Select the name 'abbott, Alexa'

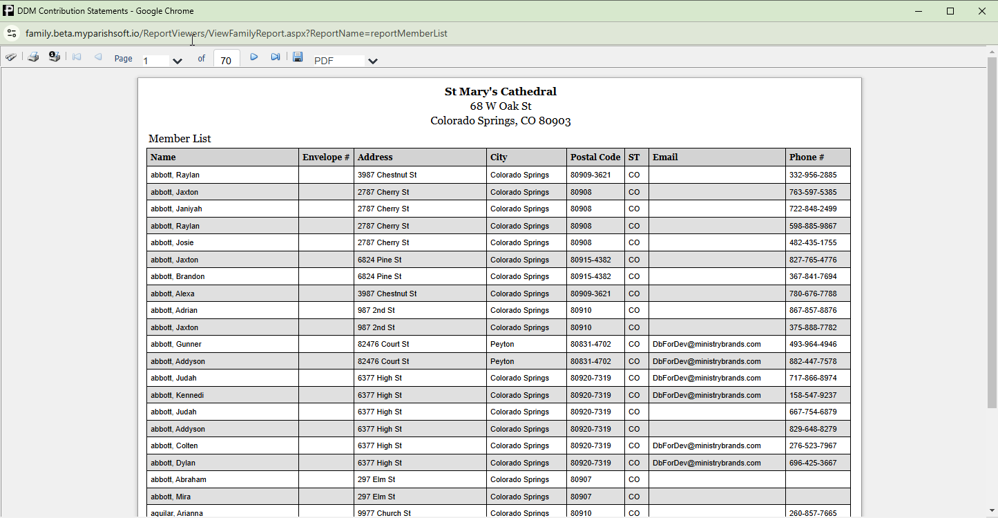[x=172, y=294]
